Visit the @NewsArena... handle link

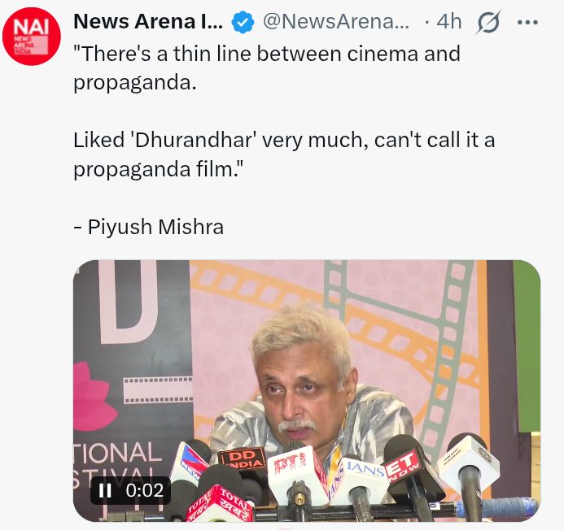336,22
